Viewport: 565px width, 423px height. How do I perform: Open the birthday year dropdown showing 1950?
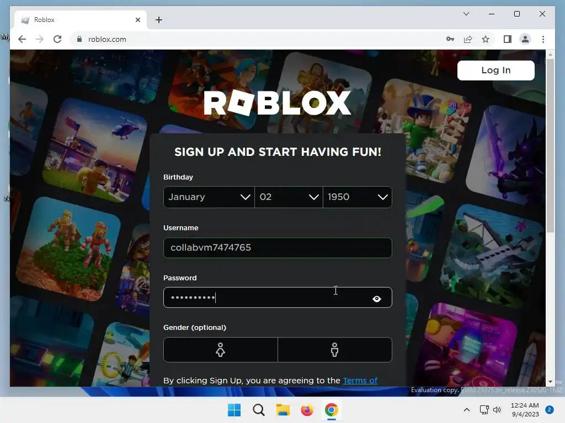[358, 197]
